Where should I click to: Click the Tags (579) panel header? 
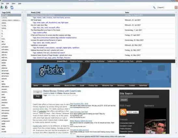click(x=6, y=12)
